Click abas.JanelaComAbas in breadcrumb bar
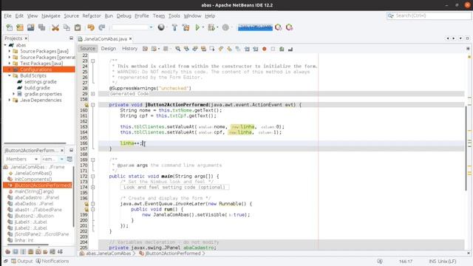 (x=109, y=253)
